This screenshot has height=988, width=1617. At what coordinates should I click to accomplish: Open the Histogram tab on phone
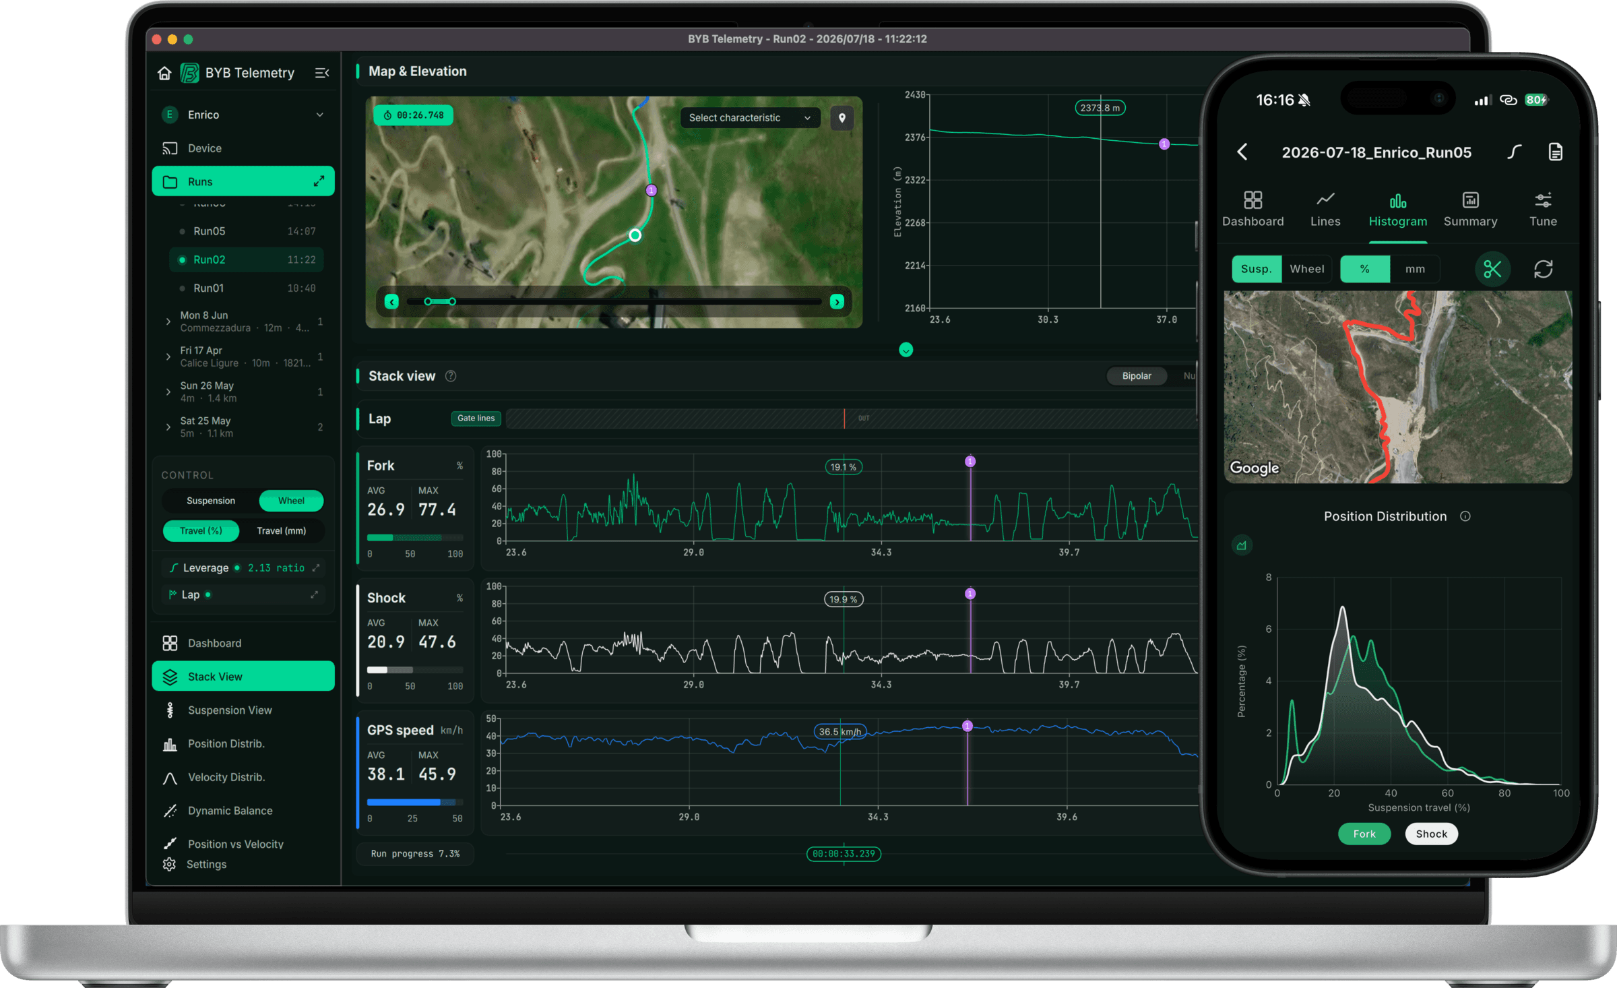tap(1398, 210)
